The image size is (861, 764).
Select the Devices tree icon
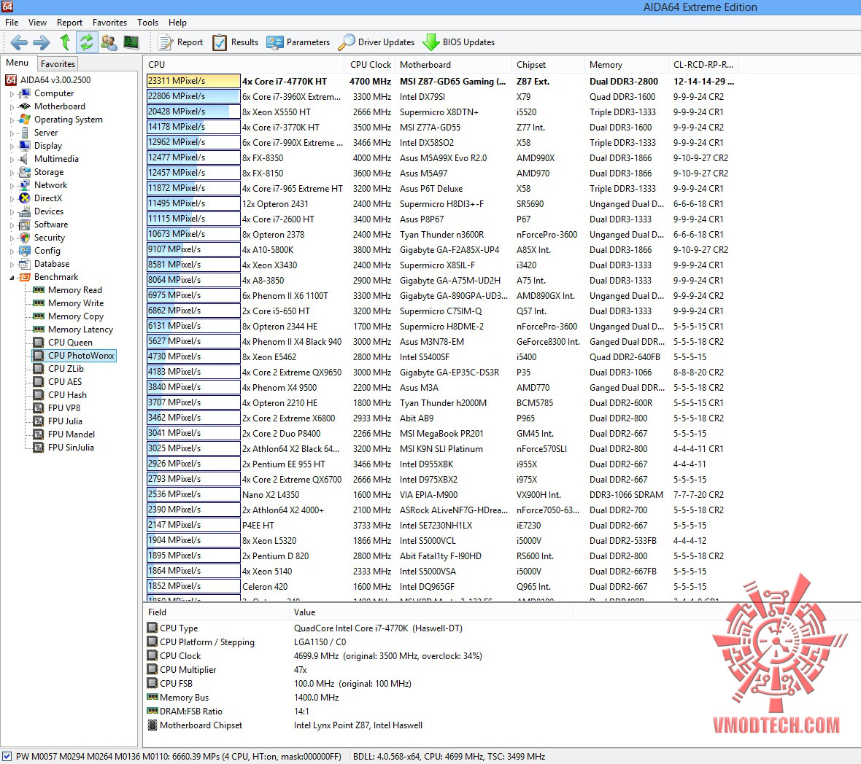(24, 211)
